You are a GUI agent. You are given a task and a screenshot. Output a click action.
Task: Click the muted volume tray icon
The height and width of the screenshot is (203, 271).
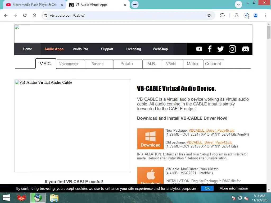click(246, 198)
